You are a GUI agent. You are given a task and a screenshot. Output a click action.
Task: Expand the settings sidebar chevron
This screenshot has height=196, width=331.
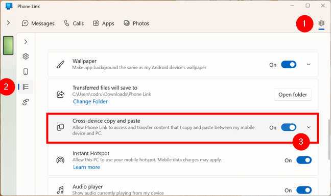click(x=26, y=42)
